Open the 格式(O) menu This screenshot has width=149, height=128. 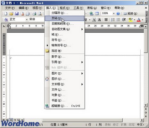pyautogui.click(x=64, y=8)
